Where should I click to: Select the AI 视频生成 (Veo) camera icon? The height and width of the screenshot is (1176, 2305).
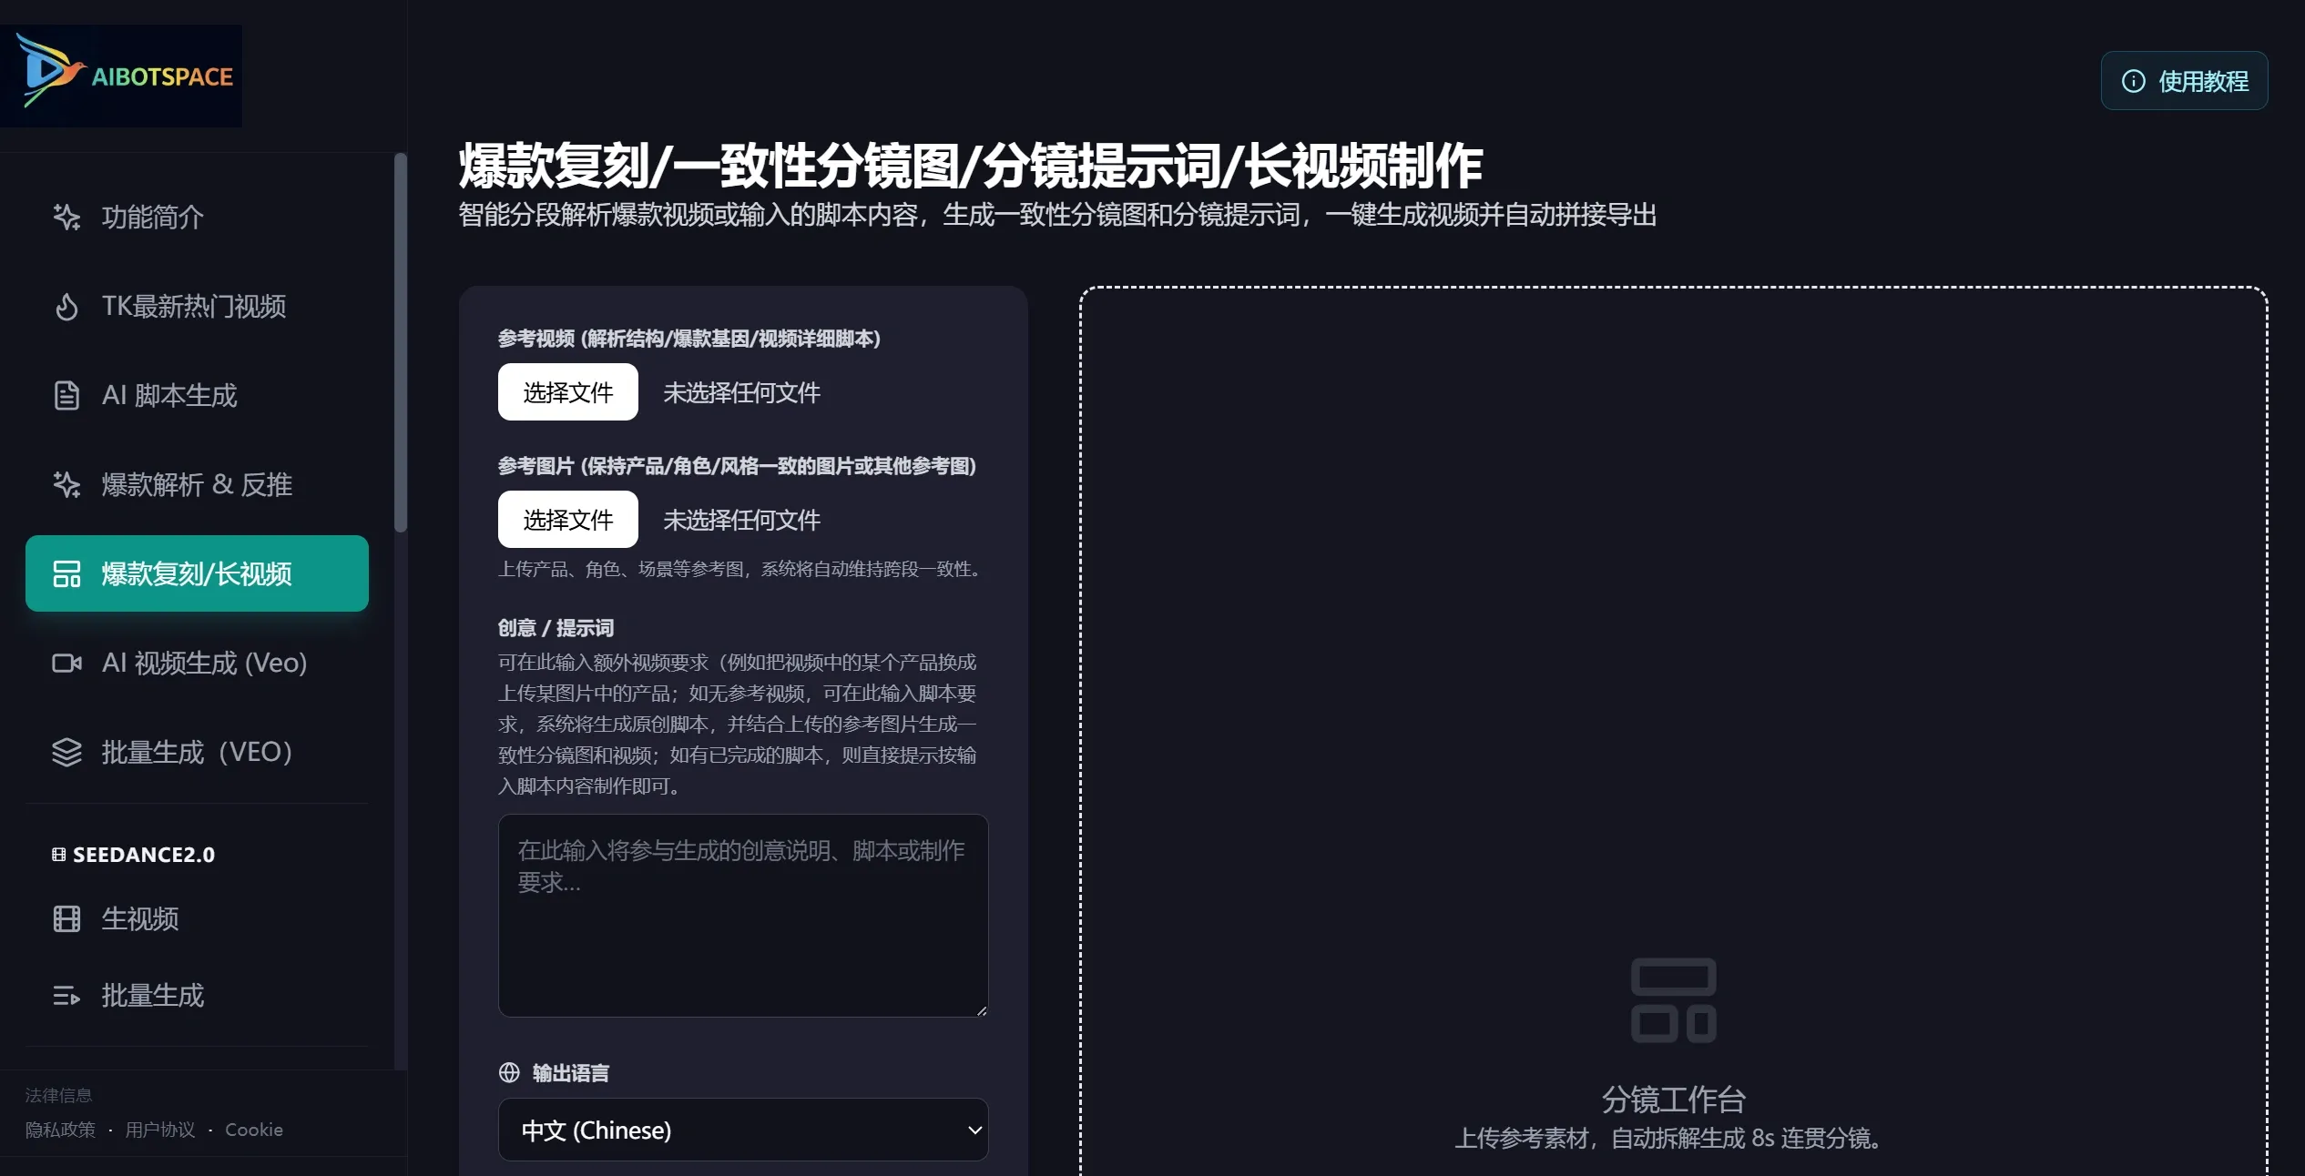click(x=66, y=663)
